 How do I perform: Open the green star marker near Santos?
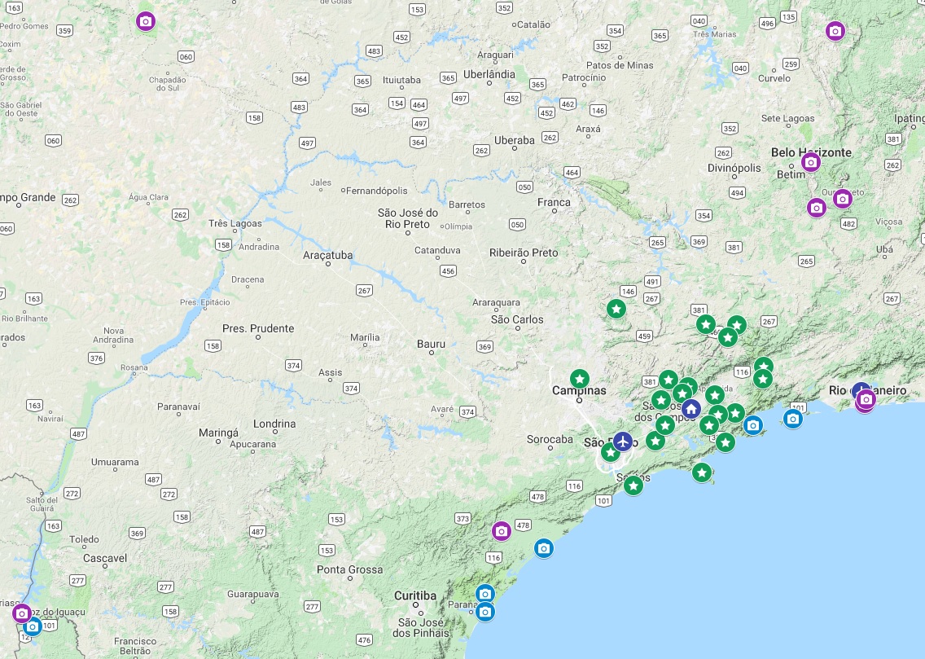click(633, 485)
